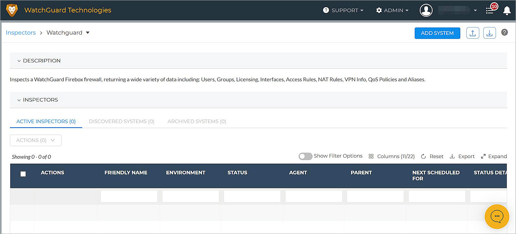
Task: Open the Columns (11/22) chooser
Action: coord(391,156)
